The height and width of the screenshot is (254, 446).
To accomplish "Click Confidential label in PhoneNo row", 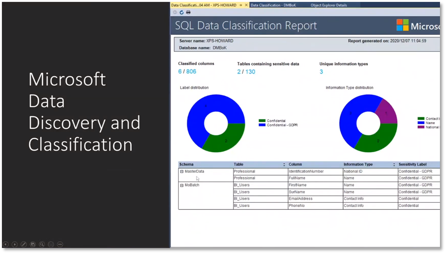I will click(419, 206).
